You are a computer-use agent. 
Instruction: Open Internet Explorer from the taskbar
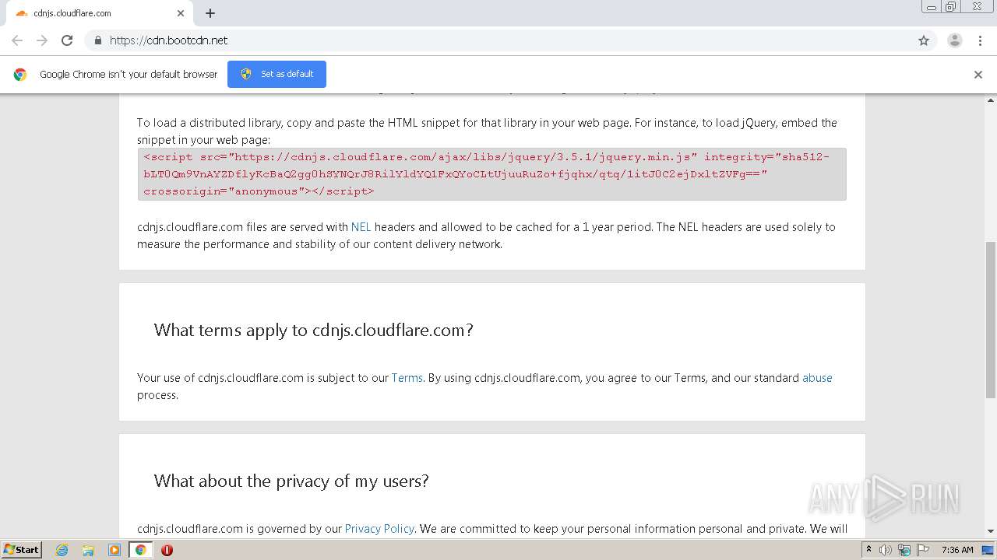point(62,550)
